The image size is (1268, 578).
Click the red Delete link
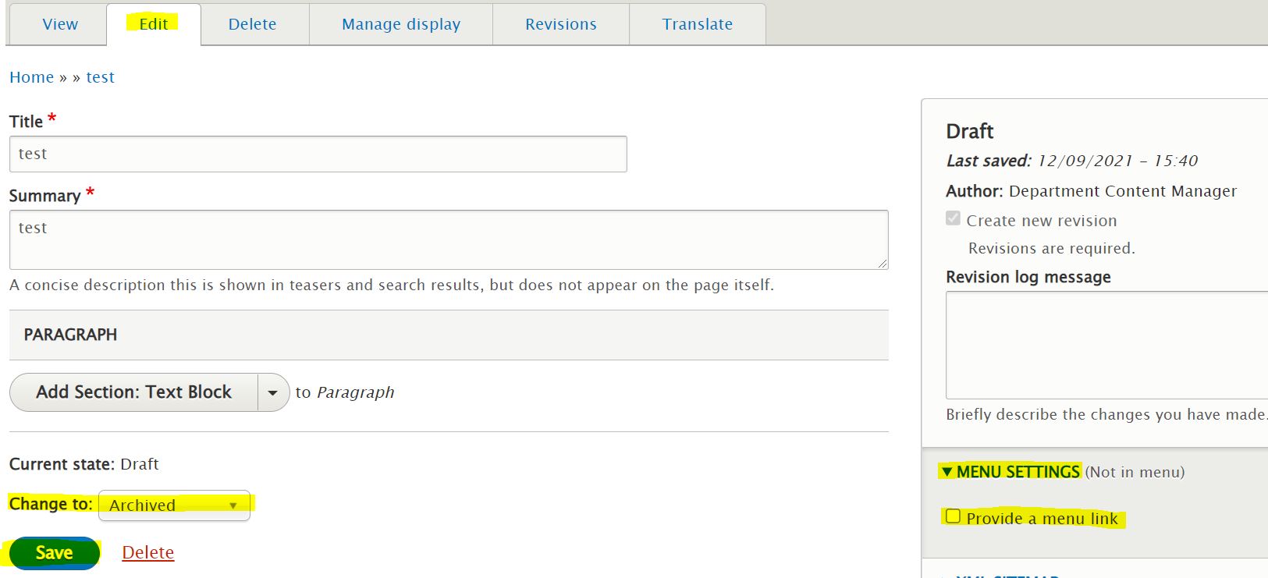coord(147,553)
